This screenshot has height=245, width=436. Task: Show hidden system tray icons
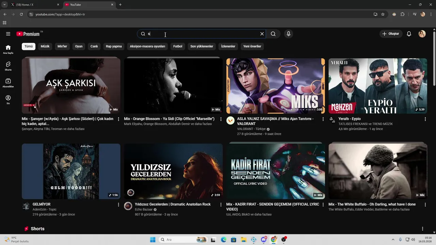coord(393,240)
